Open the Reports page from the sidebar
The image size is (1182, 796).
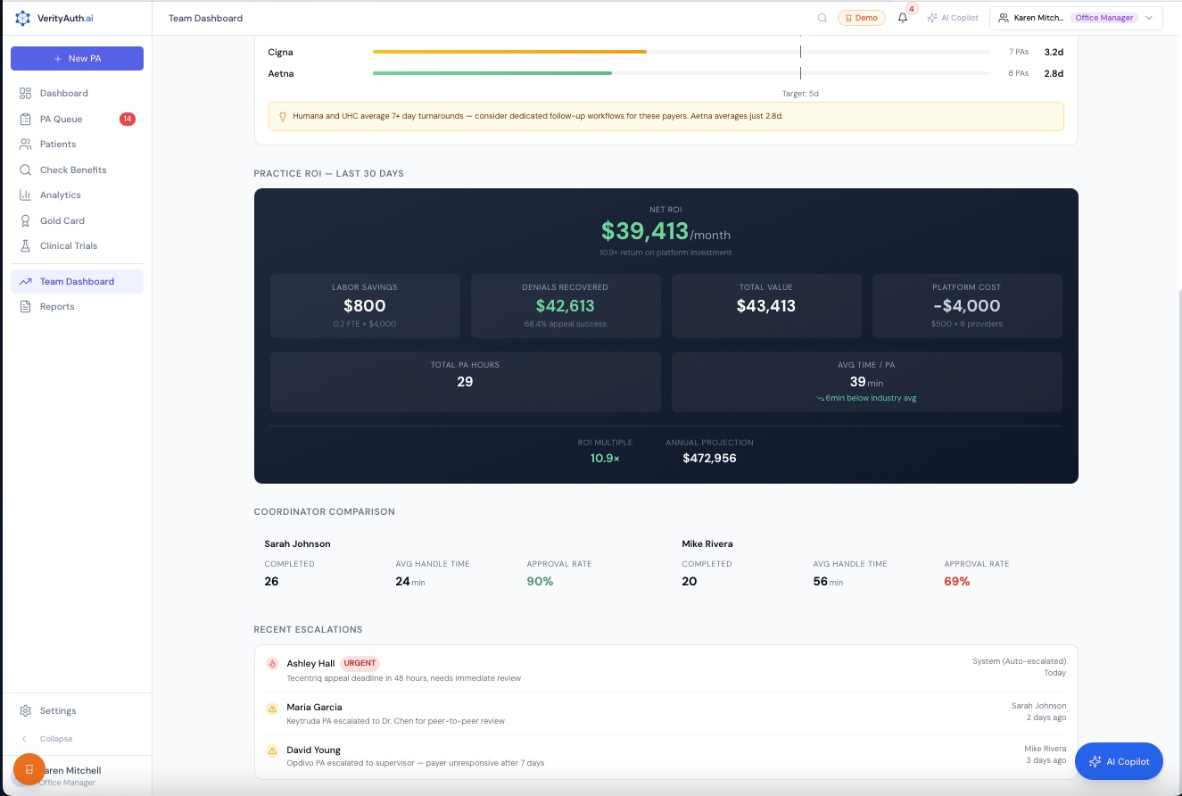(55, 306)
